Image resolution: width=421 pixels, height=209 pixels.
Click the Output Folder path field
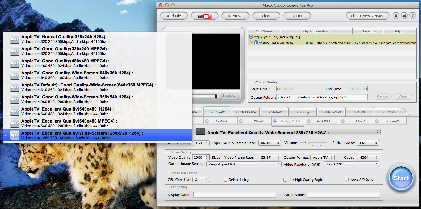click(x=322, y=97)
